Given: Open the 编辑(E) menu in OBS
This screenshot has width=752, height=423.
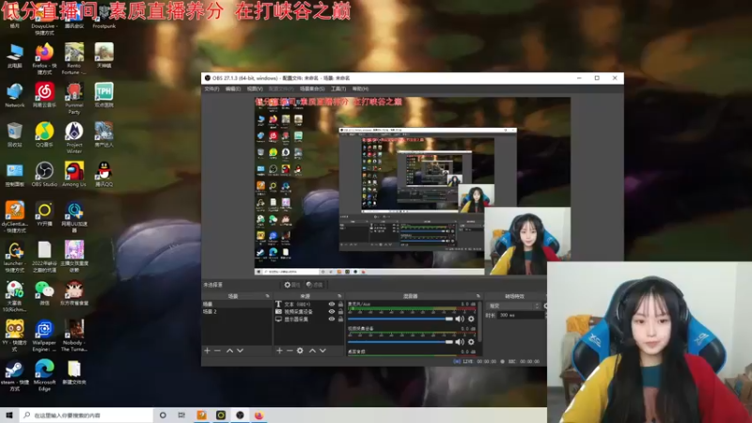Looking at the screenshot, I should tap(232, 88).
